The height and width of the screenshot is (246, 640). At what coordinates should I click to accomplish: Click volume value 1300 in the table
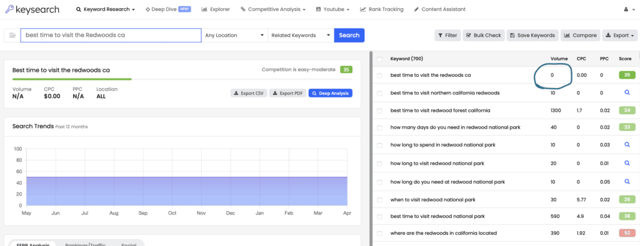point(556,110)
